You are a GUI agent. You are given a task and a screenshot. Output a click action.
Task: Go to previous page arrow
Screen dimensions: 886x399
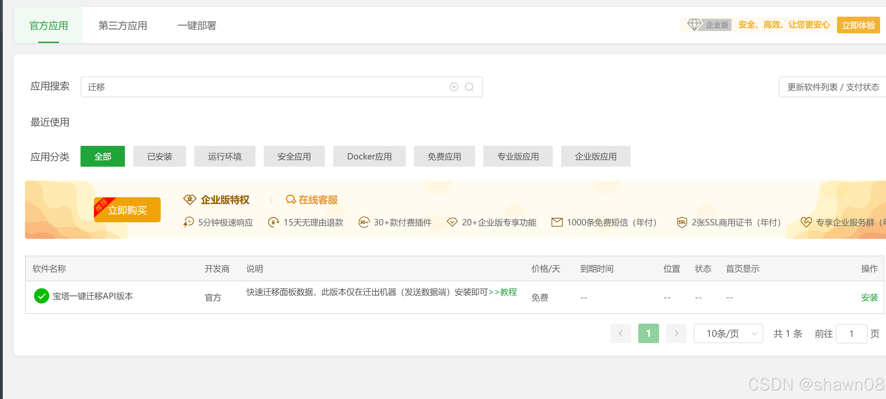click(621, 334)
